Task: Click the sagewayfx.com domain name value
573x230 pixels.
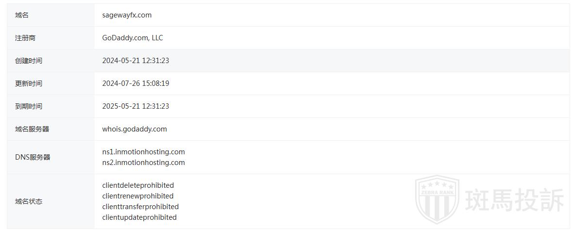Action: 127,15
